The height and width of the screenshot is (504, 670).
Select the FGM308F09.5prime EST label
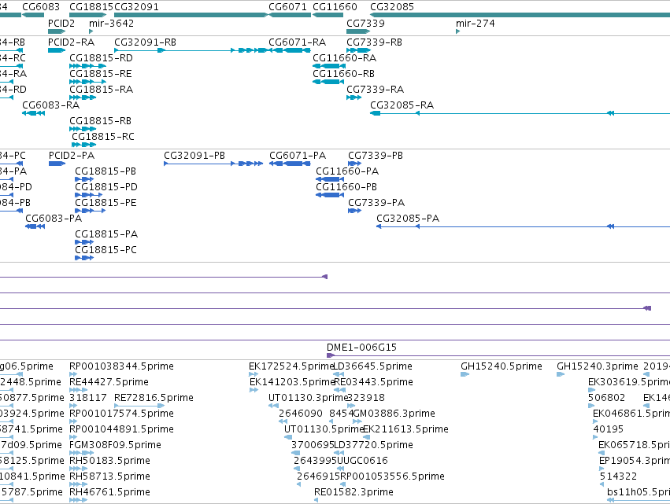pos(115,445)
